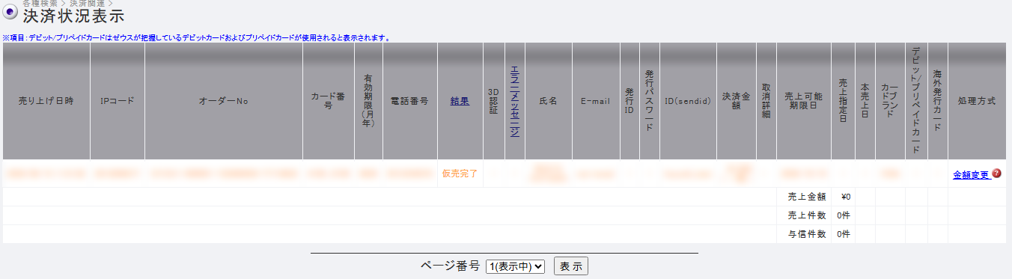Click the オーダーNo column header
This screenshot has width=1012, height=279.
point(224,101)
